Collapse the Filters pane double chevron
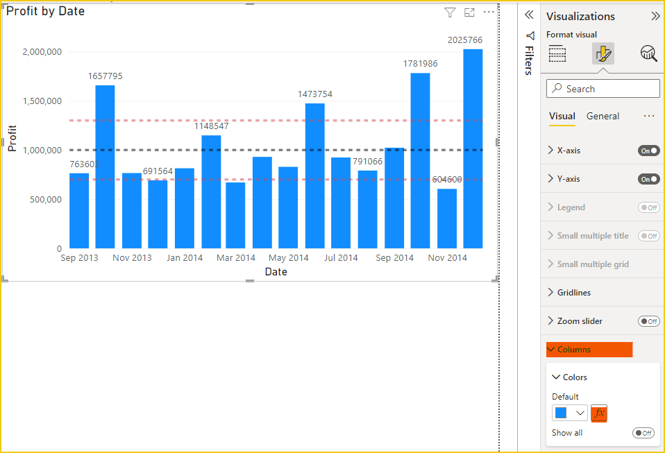Image resolution: width=665 pixels, height=453 pixels. (x=529, y=15)
